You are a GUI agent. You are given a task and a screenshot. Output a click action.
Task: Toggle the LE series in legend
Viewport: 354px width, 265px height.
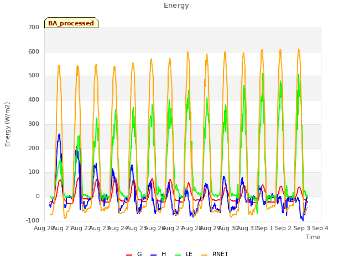[x=184, y=255]
